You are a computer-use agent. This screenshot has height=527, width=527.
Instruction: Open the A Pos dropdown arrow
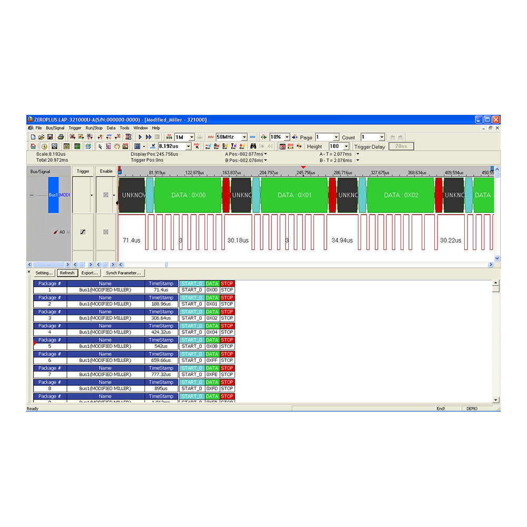coord(266,154)
